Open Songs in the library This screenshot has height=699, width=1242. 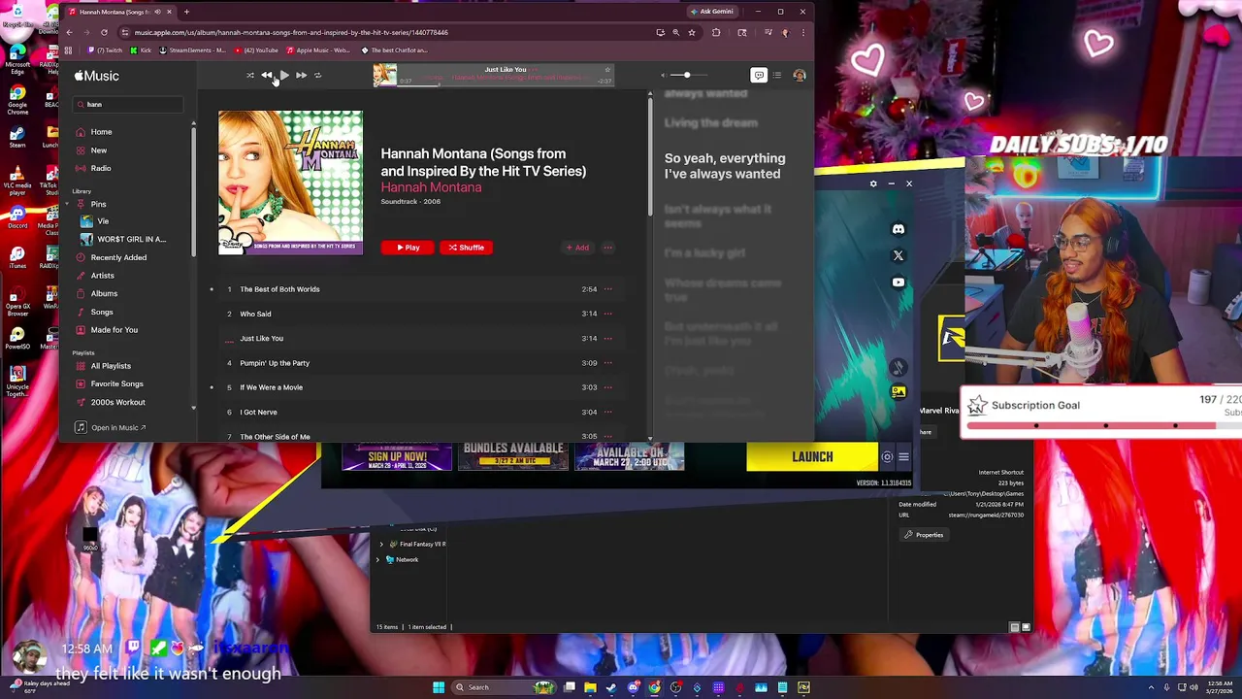click(102, 312)
